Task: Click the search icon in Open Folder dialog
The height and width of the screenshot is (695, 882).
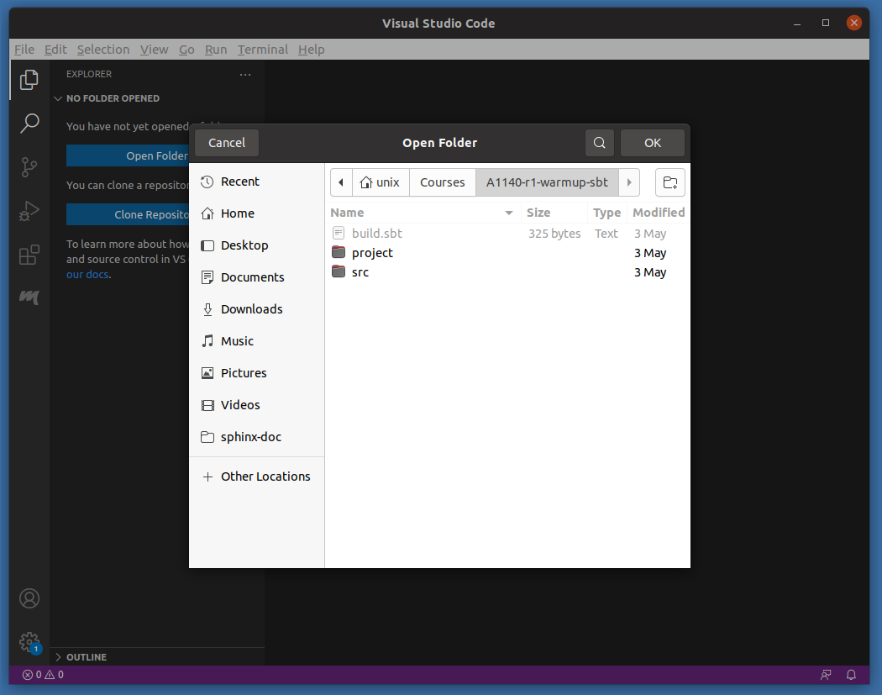Action: click(599, 143)
